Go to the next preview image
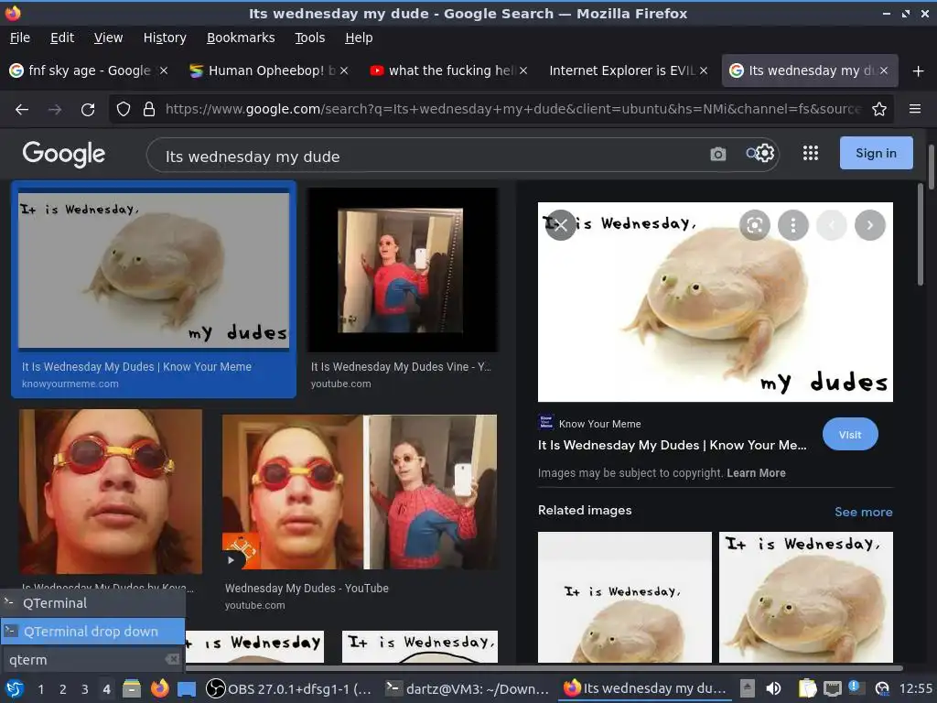 click(x=870, y=225)
